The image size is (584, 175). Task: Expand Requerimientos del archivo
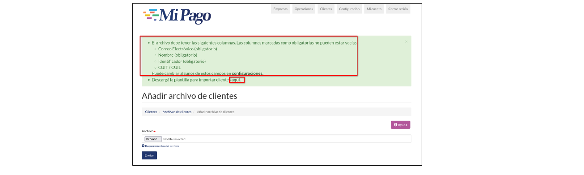161,146
